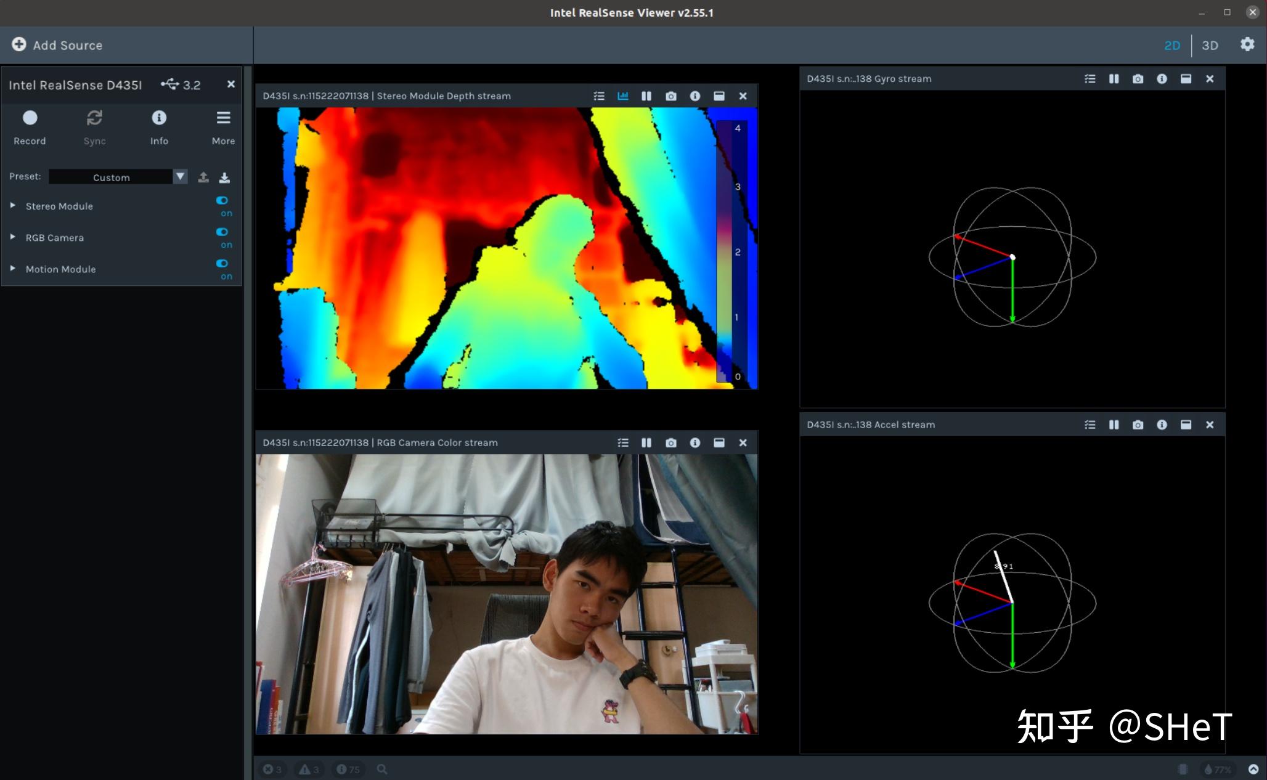Toggle Stereo Module off

pyautogui.click(x=222, y=201)
